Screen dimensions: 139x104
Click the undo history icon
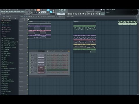click(x=89, y=14)
